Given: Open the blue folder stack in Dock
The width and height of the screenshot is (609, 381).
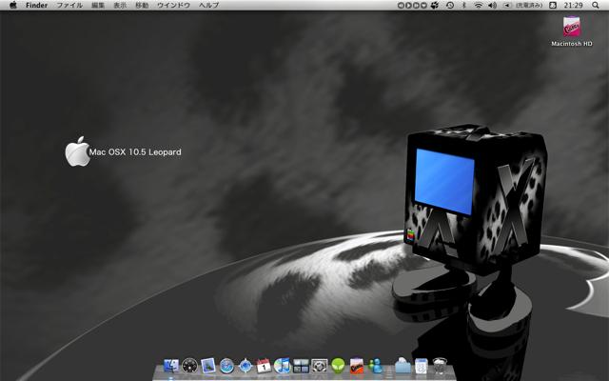Looking at the screenshot, I should [x=403, y=366].
